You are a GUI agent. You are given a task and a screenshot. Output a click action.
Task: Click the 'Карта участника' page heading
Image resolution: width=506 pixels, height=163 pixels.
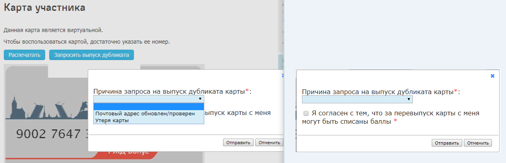pos(45,7)
